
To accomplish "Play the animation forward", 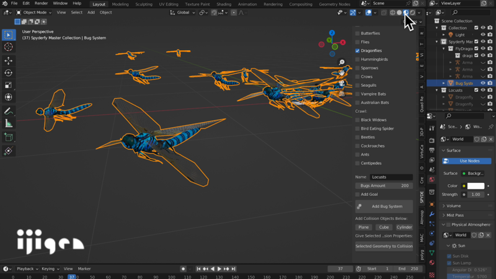I will coord(219,268).
